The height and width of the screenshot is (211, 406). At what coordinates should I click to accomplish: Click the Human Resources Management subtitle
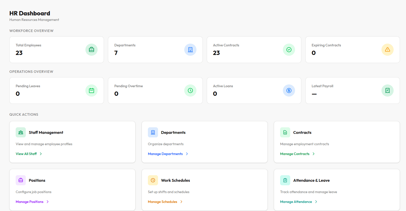[34, 20]
